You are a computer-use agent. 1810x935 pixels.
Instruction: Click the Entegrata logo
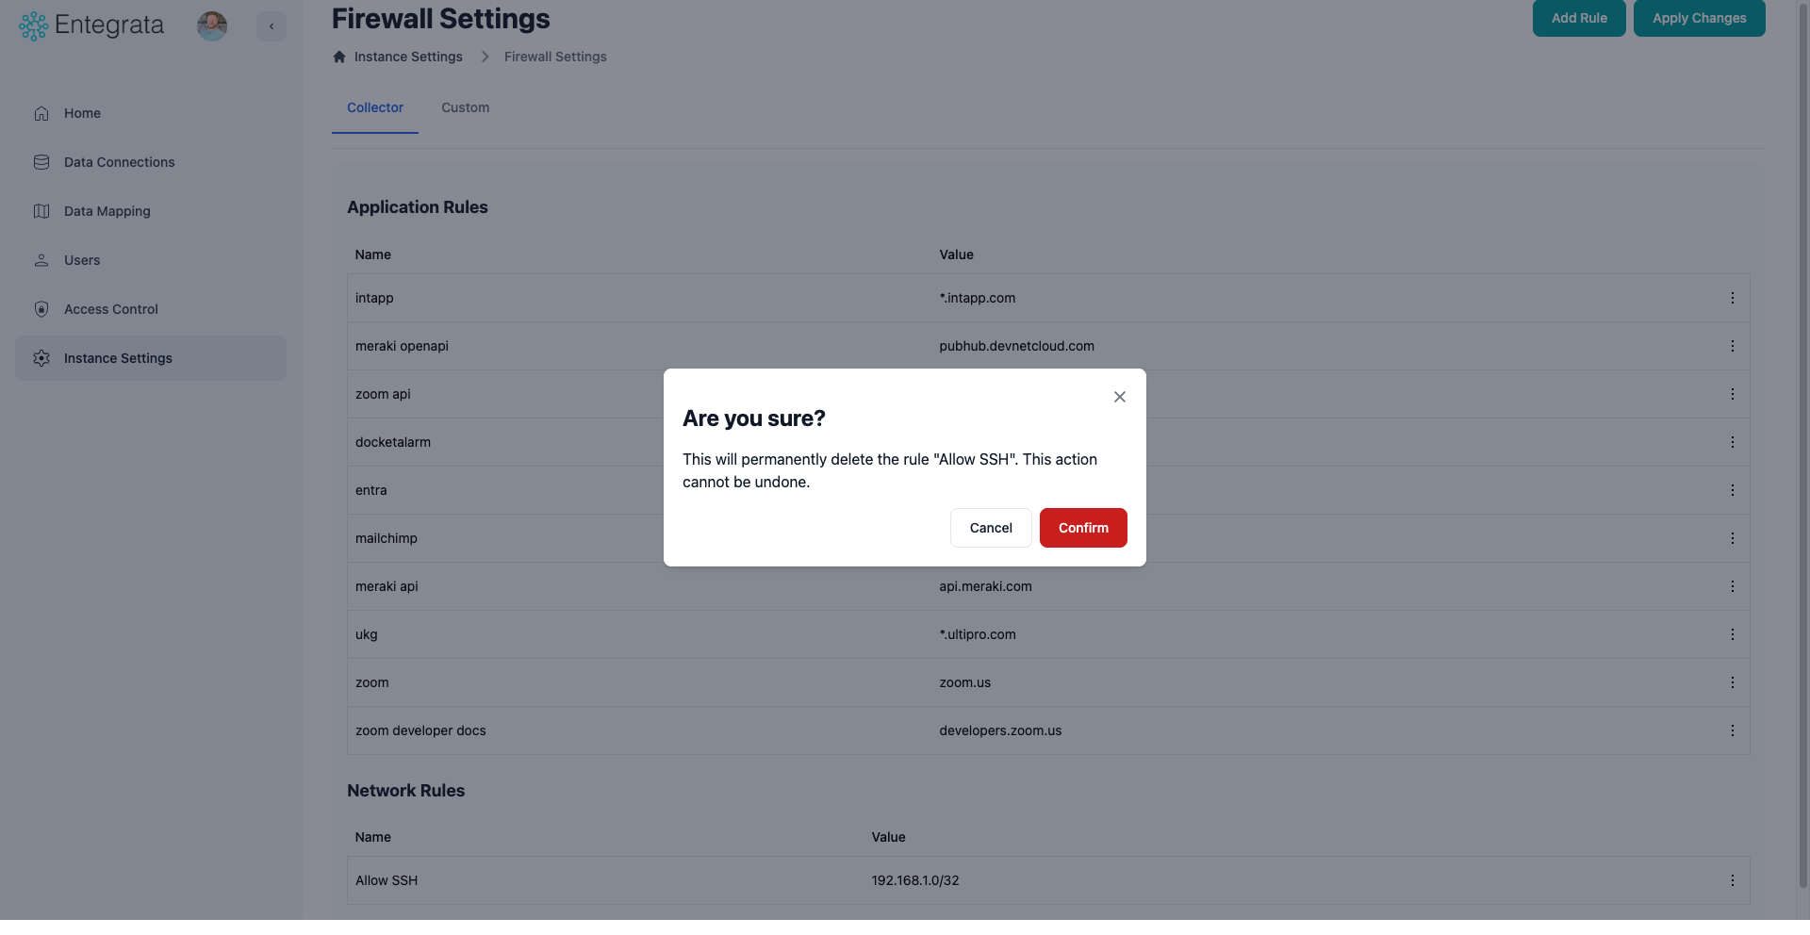[x=90, y=25]
